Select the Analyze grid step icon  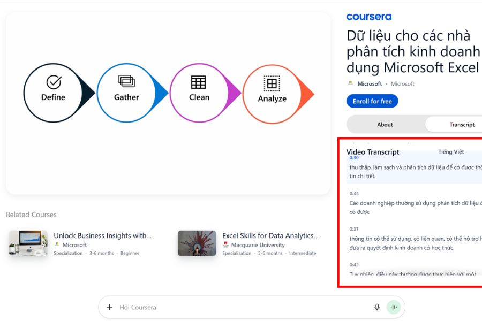pos(272,83)
